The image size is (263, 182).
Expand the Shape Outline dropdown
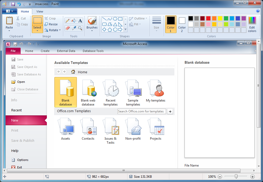click(x=138, y=18)
